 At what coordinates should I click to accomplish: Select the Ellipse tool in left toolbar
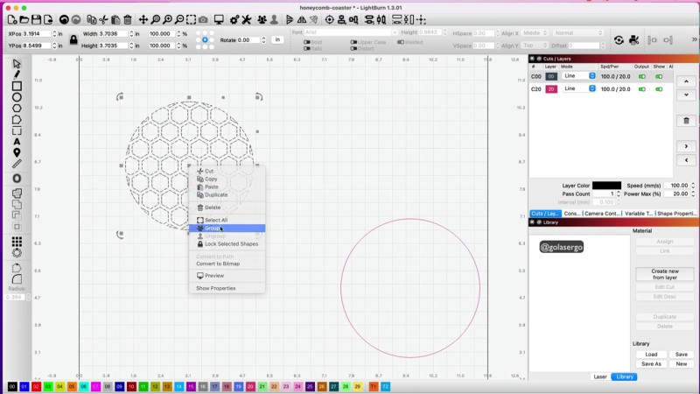click(17, 97)
